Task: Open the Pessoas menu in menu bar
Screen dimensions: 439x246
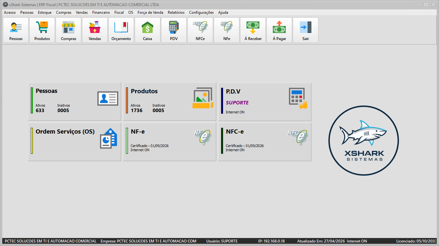Action: (x=27, y=12)
